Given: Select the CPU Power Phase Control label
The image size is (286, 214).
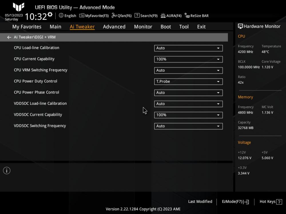Looking at the screenshot, I should 37,92.
